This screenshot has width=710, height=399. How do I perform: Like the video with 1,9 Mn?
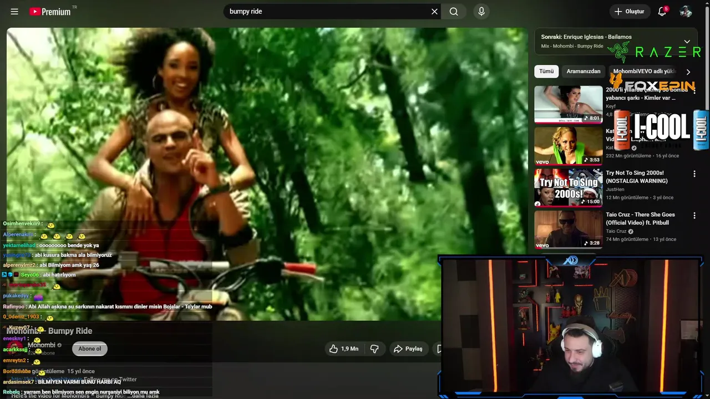point(344,349)
